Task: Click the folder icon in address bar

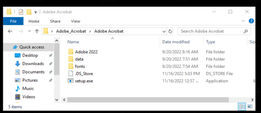Action: pyautogui.click(x=46, y=31)
